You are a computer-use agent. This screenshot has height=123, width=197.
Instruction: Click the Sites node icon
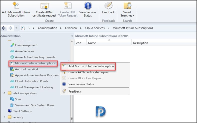point(12,99)
